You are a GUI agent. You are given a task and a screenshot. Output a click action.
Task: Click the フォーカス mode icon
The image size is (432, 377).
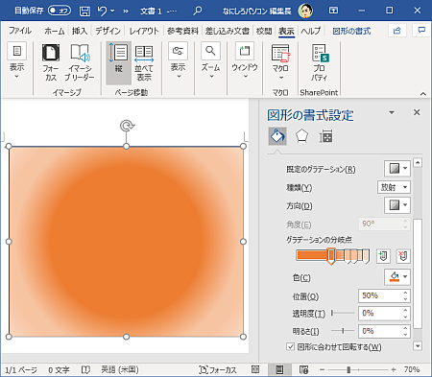coord(51,62)
